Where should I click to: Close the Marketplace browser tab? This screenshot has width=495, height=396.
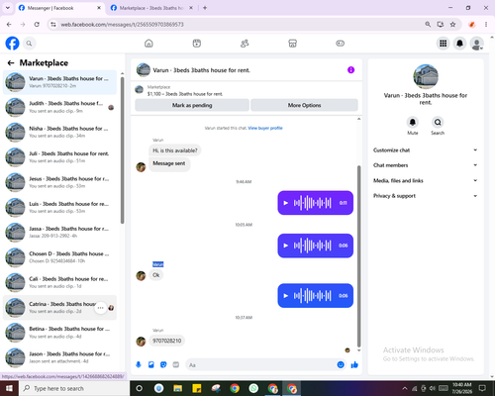pyautogui.click(x=191, y=8)
